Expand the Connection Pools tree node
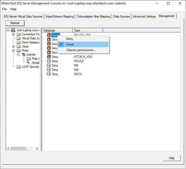The image size is (186, 169). click(x=13, y=34)
